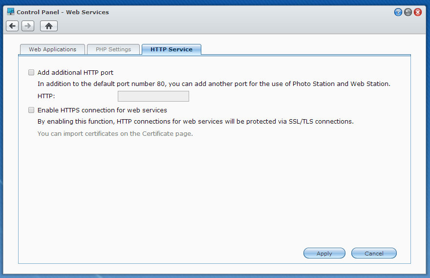Click the 'Control Panel - Web Services' title text
The image size is (430, 278).
pyautogui.click(x=63, y=12)
